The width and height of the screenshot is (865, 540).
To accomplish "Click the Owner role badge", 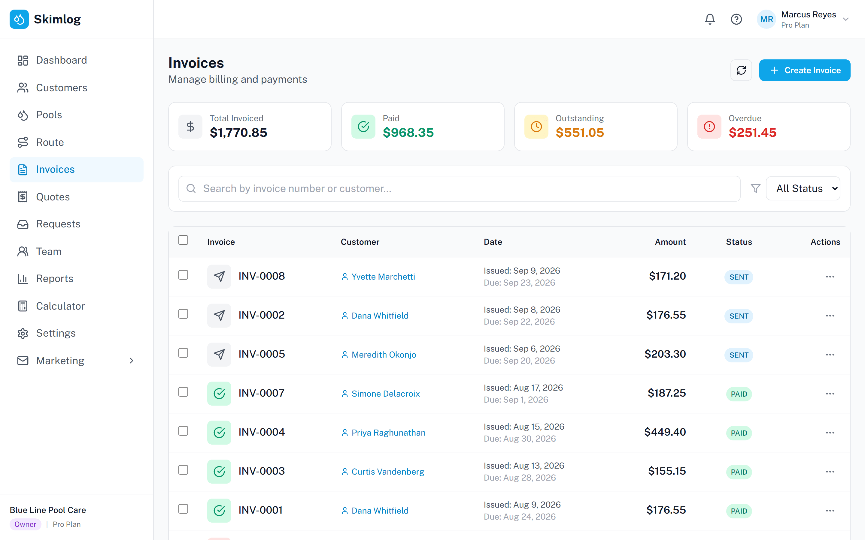I will pos(25,524).
